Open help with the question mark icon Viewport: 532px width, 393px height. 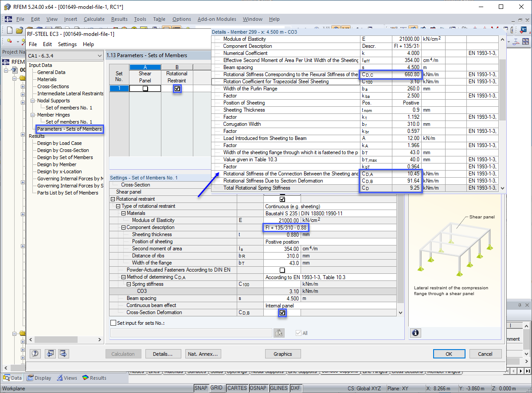[x=35, y=354]
